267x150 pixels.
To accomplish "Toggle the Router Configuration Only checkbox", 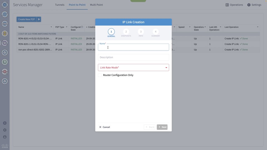I will (100, 75).
